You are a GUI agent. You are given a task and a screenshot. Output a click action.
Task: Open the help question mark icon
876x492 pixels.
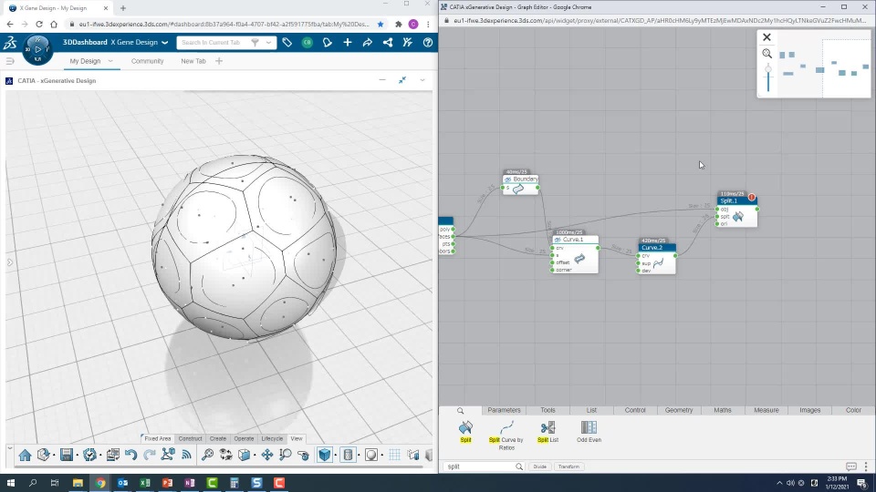pos(428,43)
